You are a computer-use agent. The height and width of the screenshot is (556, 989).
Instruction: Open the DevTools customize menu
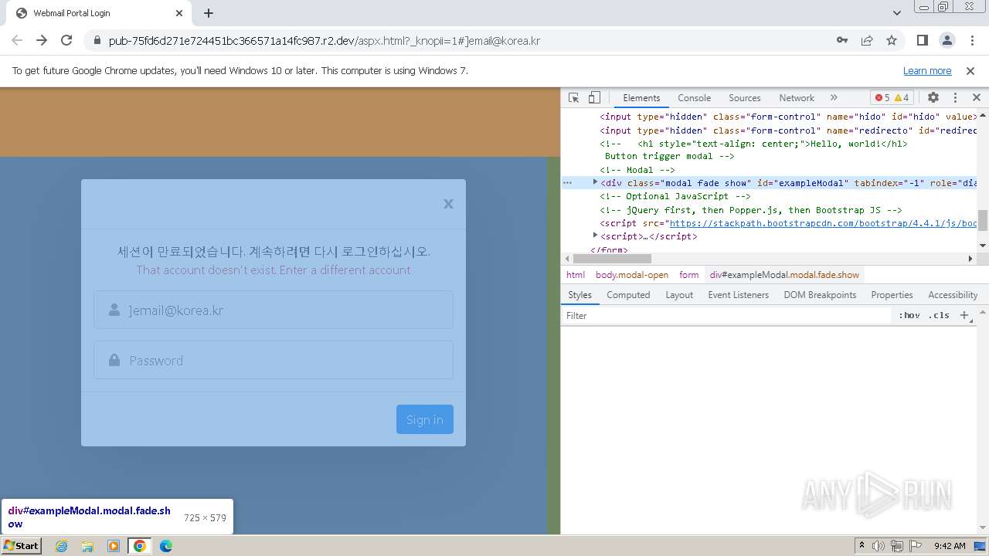[955, 97]
